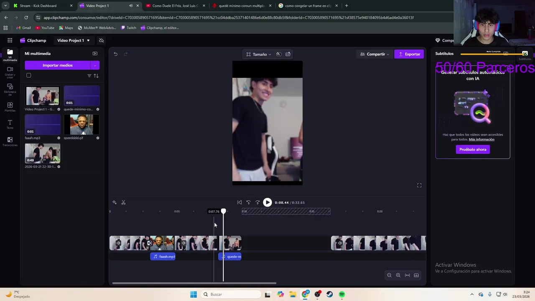Open Transiciones in the sidebar

10,142
